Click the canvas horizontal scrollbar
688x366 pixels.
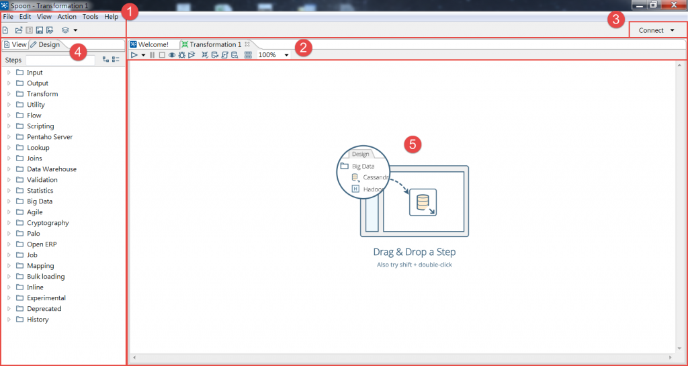coord(402,357)
